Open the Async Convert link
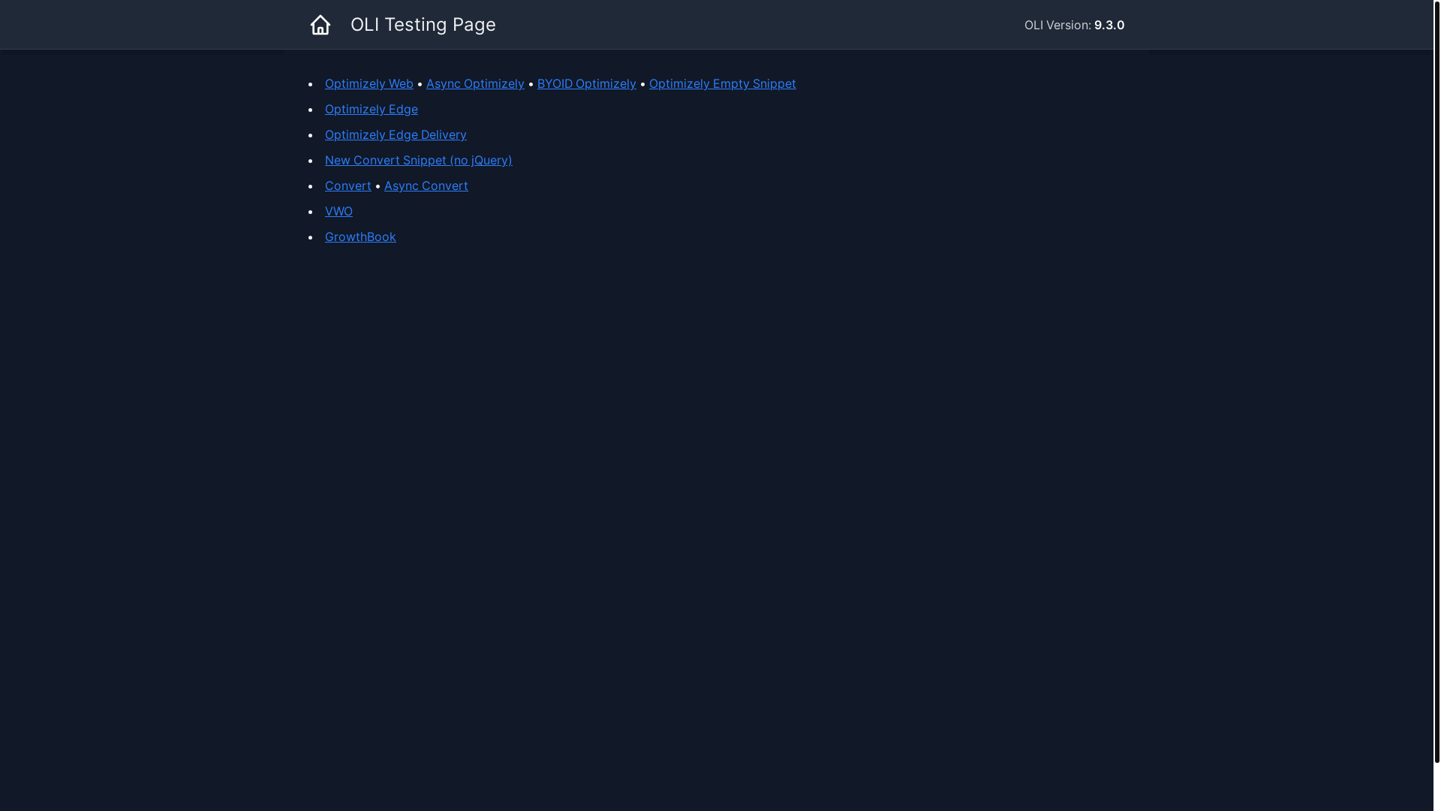This screenshot has width=1441, height=811. (x=426, y=185)
